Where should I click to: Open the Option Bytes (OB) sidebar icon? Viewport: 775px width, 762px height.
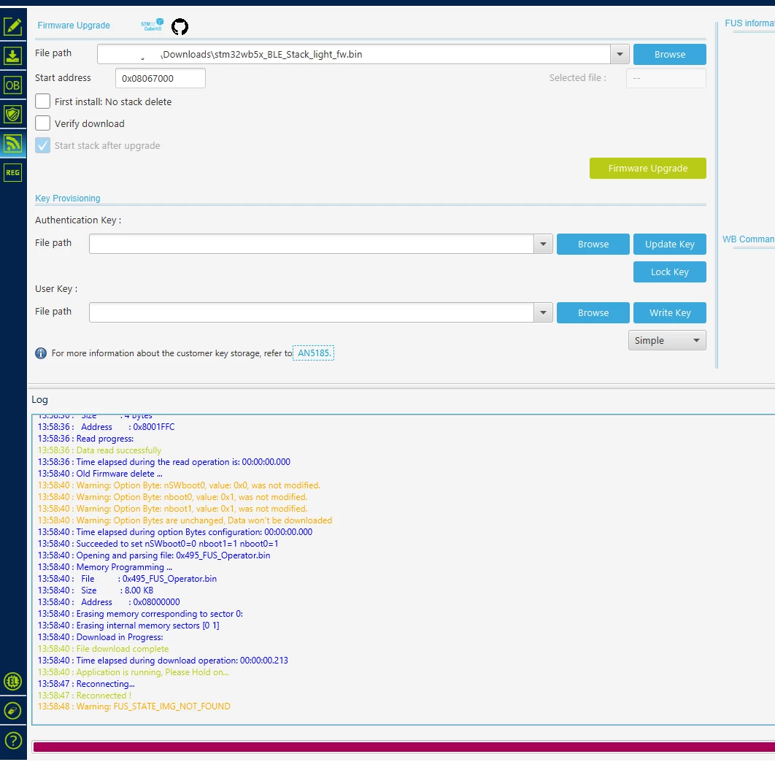[13, 85]
